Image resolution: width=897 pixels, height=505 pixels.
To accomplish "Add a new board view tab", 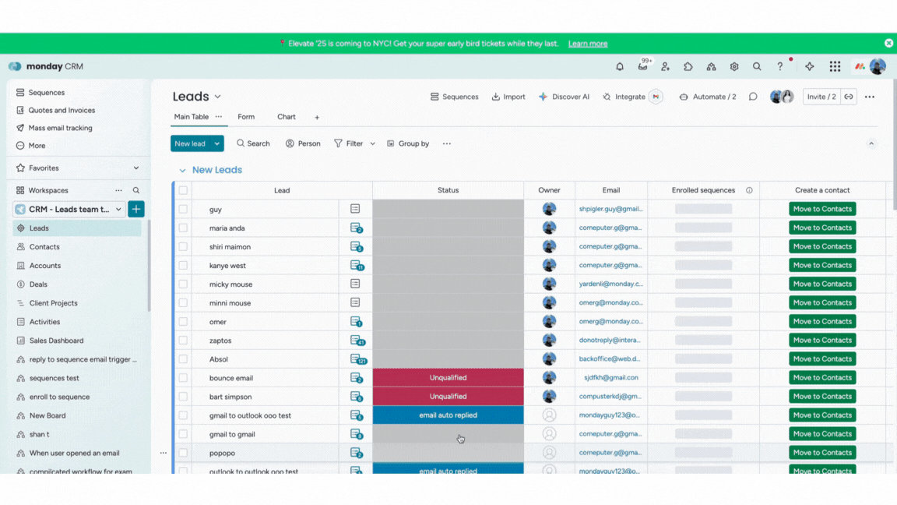I will click(317, 118).
